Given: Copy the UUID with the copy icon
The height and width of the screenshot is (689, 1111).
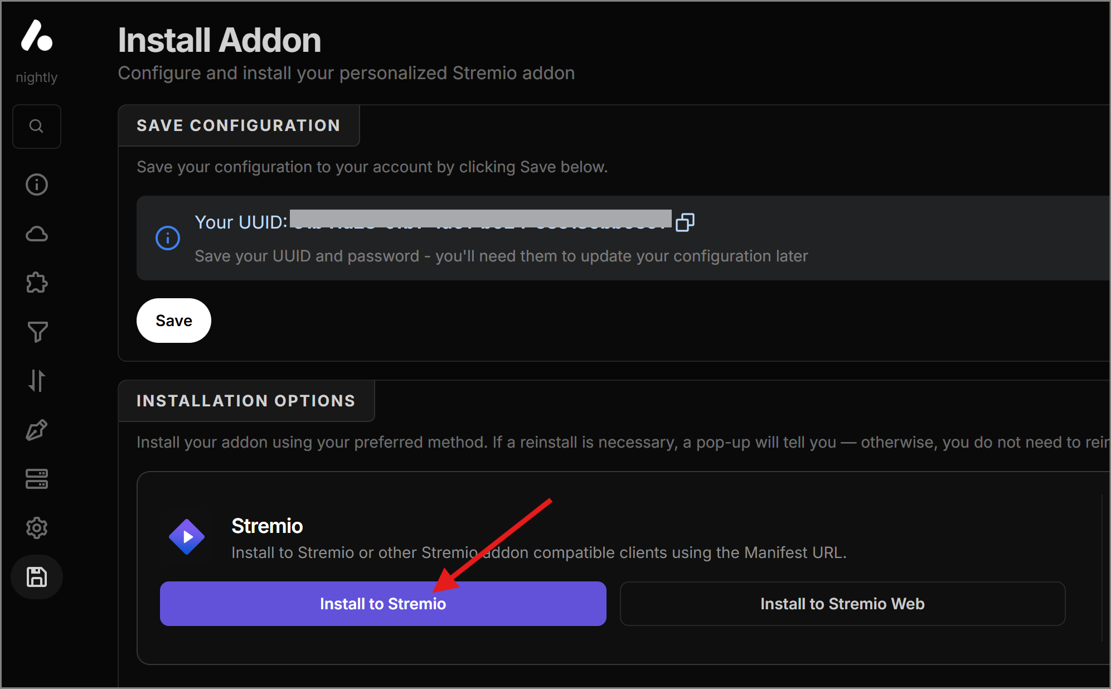Looking at the screenshot, I should pos(685,222).
